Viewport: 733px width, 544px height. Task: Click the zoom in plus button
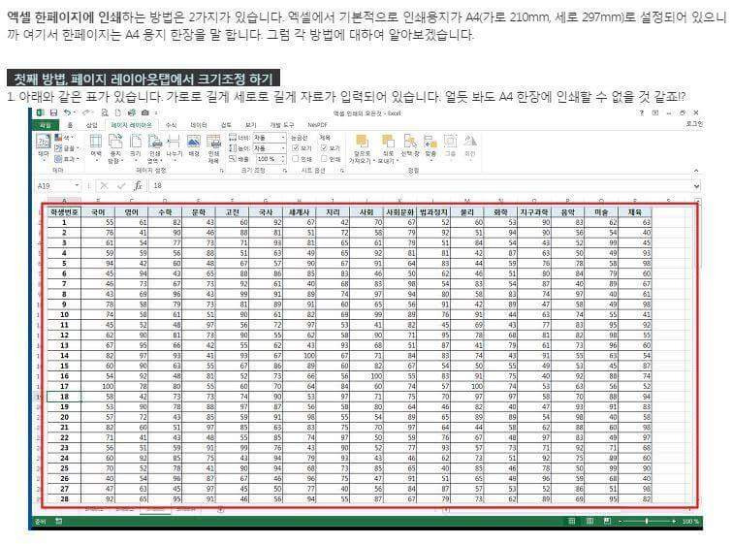click(x=674, y=521)
